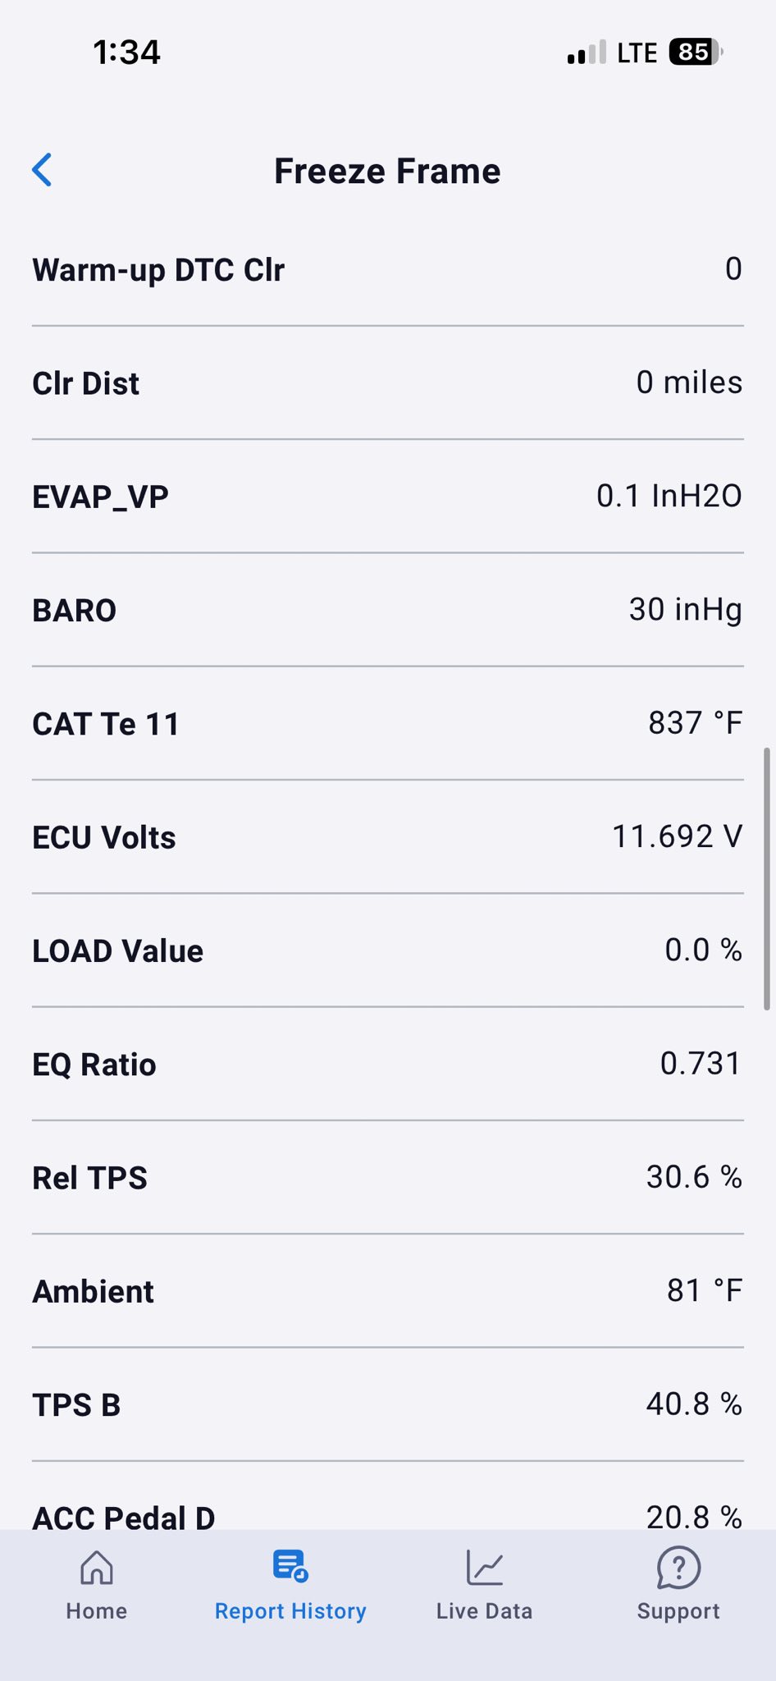Switch to Live Data tab label
Screen dimensions: 776x1681
pyautogui.click(x=485, y=1611)
